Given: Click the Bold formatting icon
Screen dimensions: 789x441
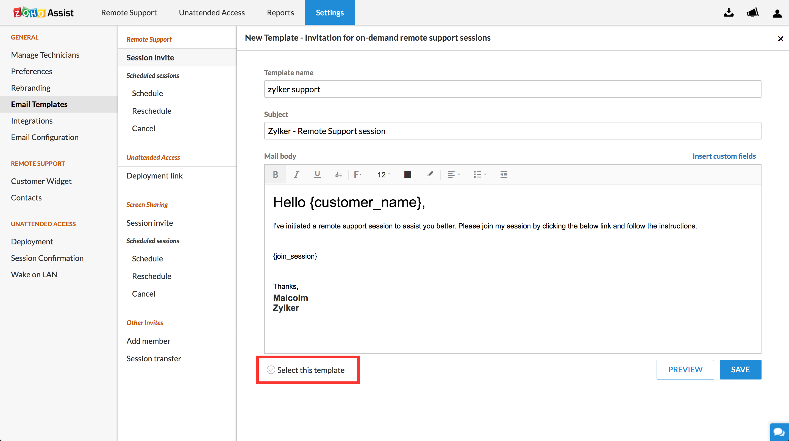Looking at the screenshot, I should click(x=275, y=174).
